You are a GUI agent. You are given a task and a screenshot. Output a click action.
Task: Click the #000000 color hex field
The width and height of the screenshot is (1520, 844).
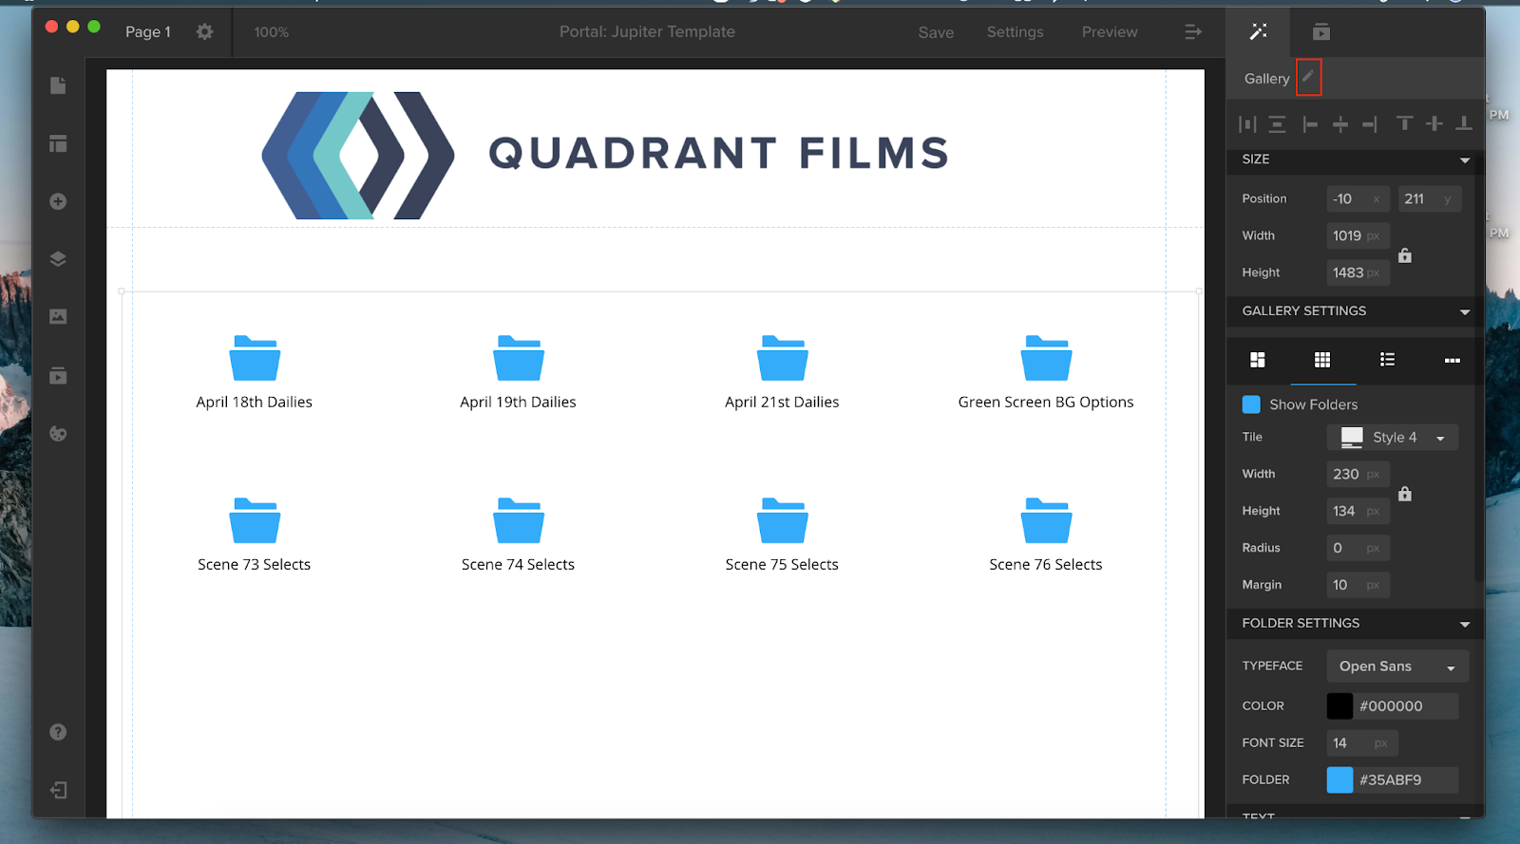click(x=1407, y=705)
